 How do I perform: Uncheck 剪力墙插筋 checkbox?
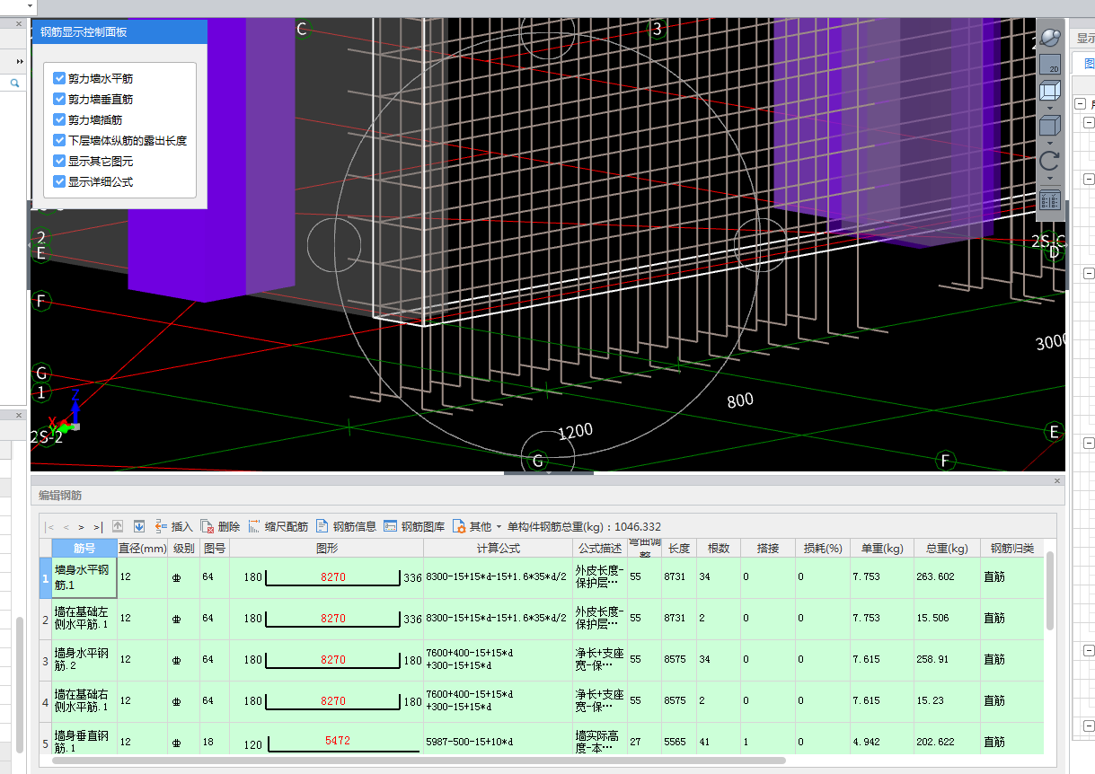[x=59, y=119]
